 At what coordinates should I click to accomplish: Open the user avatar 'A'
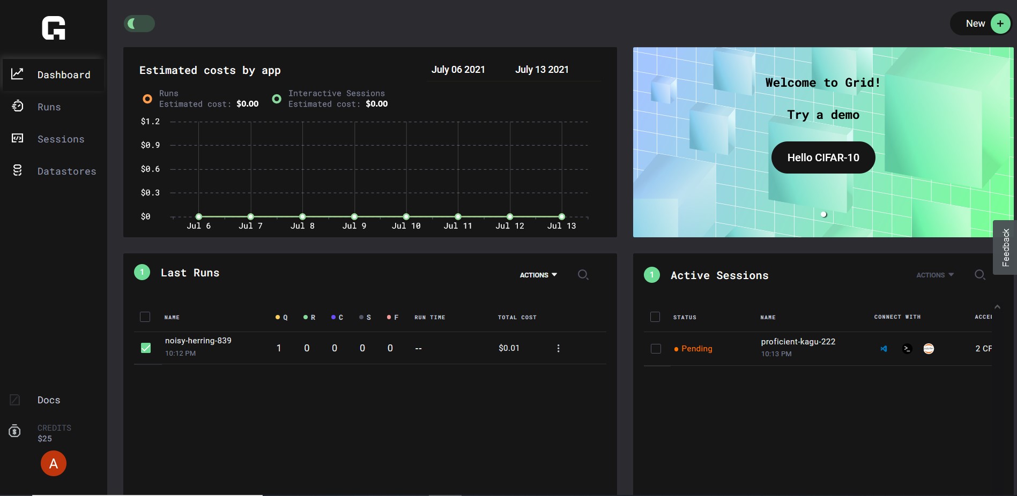pyautogui.click(x=54, y=463)
